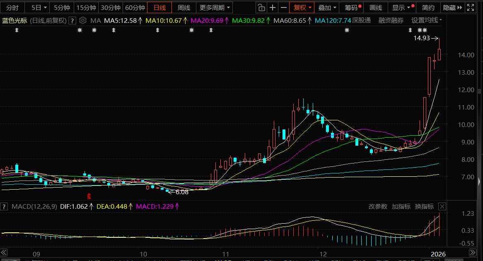Click the question mark help icon beside 蓝色光标
This screenshot has height=261, width=483.
pos(72,20)
